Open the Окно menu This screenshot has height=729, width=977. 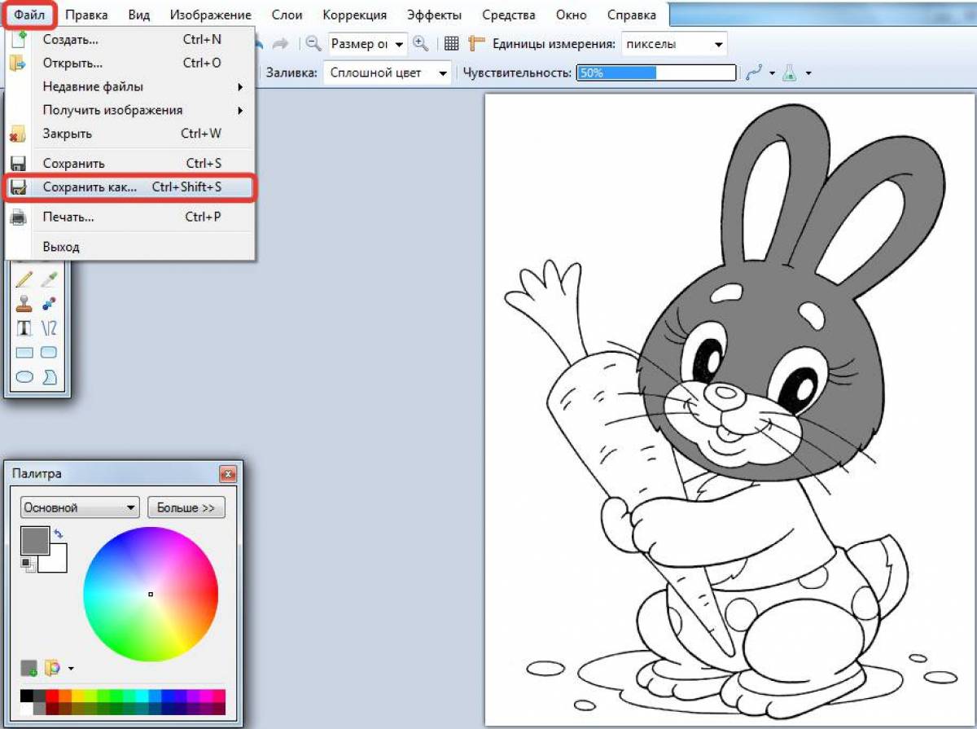point(572,15)
